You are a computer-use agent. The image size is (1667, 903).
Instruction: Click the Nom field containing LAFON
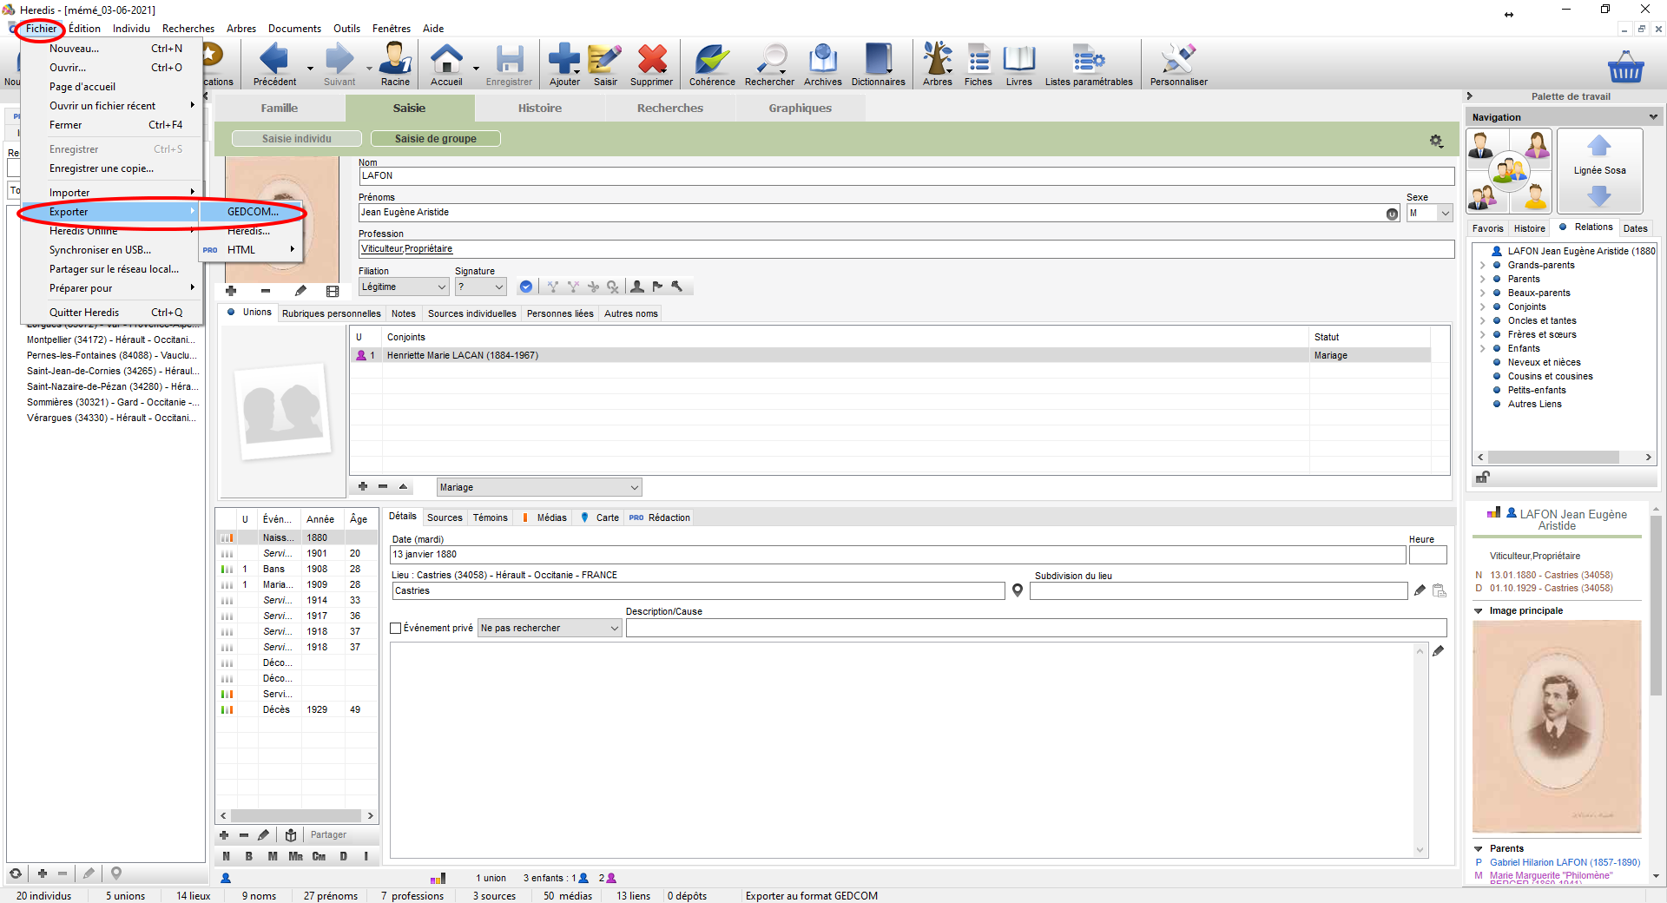click(906, 176)
